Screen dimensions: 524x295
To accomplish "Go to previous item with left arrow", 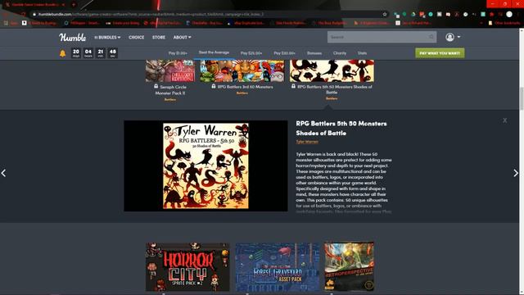I will click(3, 173).
